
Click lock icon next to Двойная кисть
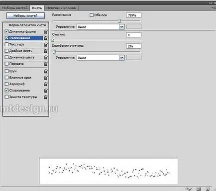pyautogui.click(x=46, y=51)
